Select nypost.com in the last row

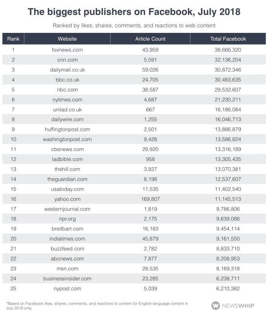point(67,289)
